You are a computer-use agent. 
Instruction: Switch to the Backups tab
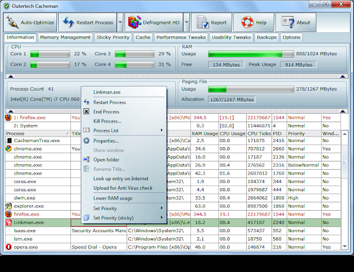coord(267,38)
